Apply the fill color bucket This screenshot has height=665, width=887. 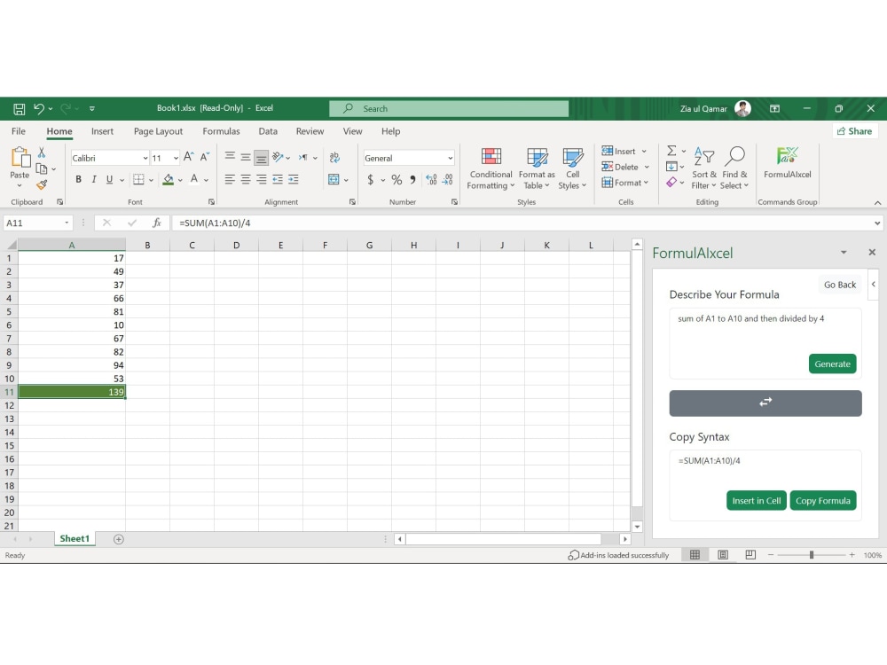pyautogui.click(x=168, y=180)
